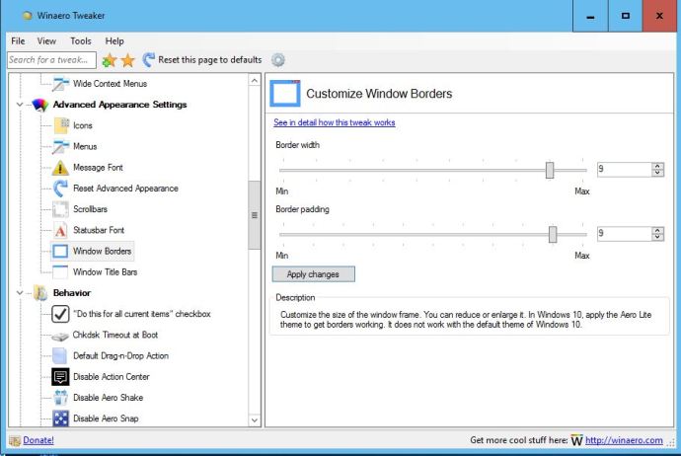This screenshot has width=681, height=456.
Task: Click the Scrollbars item icon
Action: tap(60, 209)
